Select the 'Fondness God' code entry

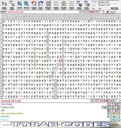(x=7, y=107)
